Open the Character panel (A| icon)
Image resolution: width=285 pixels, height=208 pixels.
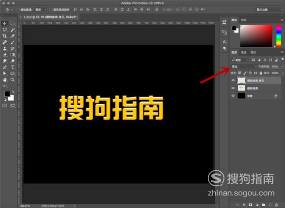pyautogui.click(x=224, y=42)
